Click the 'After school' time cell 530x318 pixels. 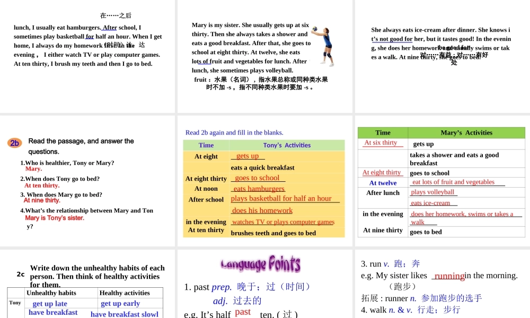coord(206,199)
